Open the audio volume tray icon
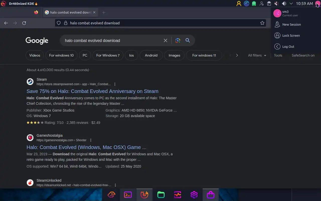Screen dimensions: 321x201 tap(284, 4)
